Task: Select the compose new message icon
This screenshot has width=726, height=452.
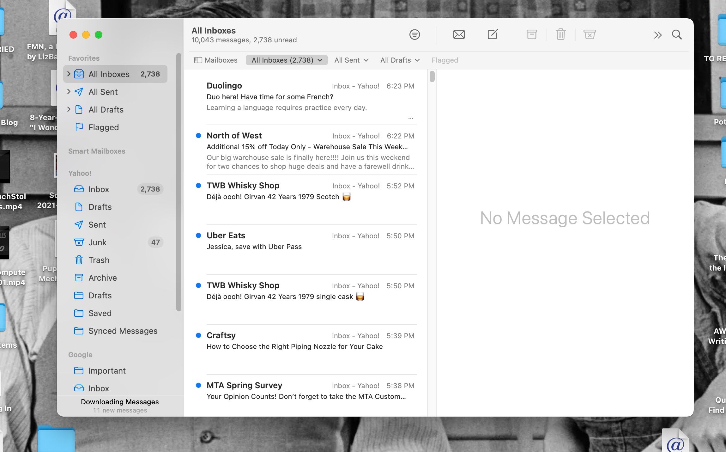Action: (x=492, y=35)
